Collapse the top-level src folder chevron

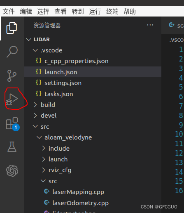pyautogui.click(x=35, y=126)
